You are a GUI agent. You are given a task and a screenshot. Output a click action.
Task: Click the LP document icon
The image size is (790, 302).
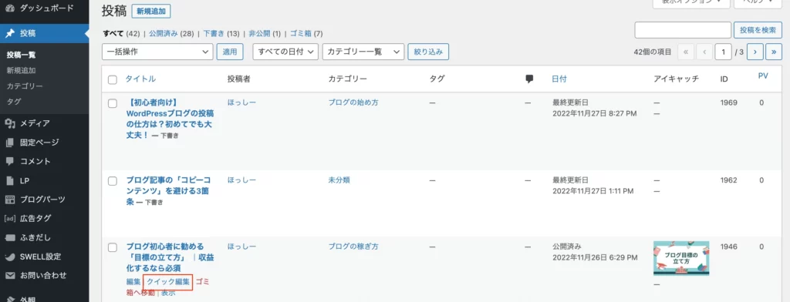click(x=9, y=181)
